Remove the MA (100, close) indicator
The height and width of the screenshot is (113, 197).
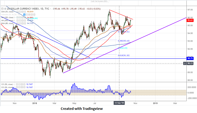(x=25, y=18)
